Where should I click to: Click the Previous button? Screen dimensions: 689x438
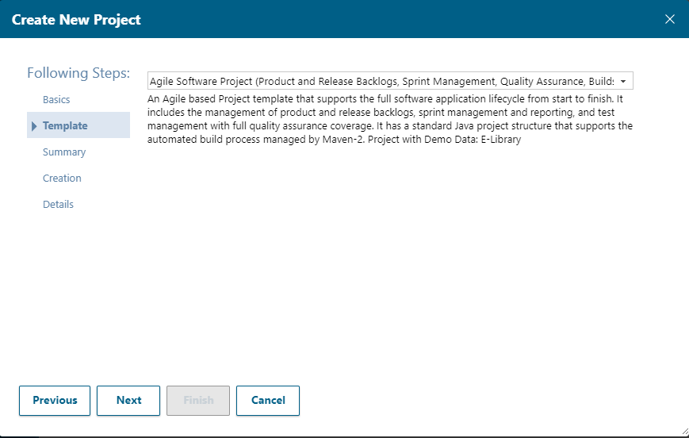tap(55, 401)
